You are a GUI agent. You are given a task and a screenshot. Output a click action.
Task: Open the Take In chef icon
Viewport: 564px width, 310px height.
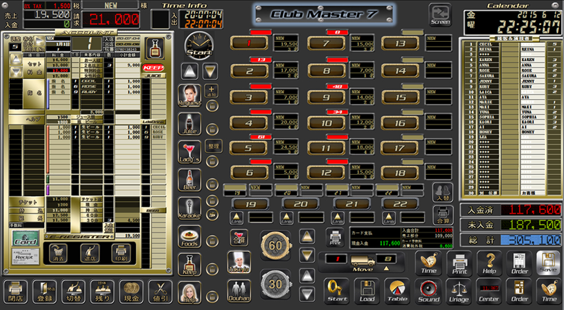point(239,262)
